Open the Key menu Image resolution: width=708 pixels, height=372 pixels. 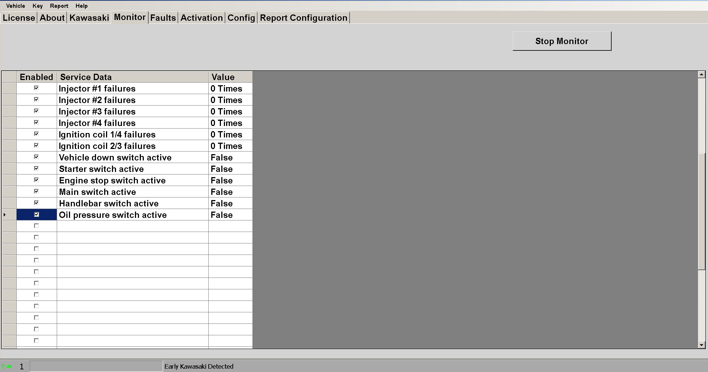click(x=37, y=6)
